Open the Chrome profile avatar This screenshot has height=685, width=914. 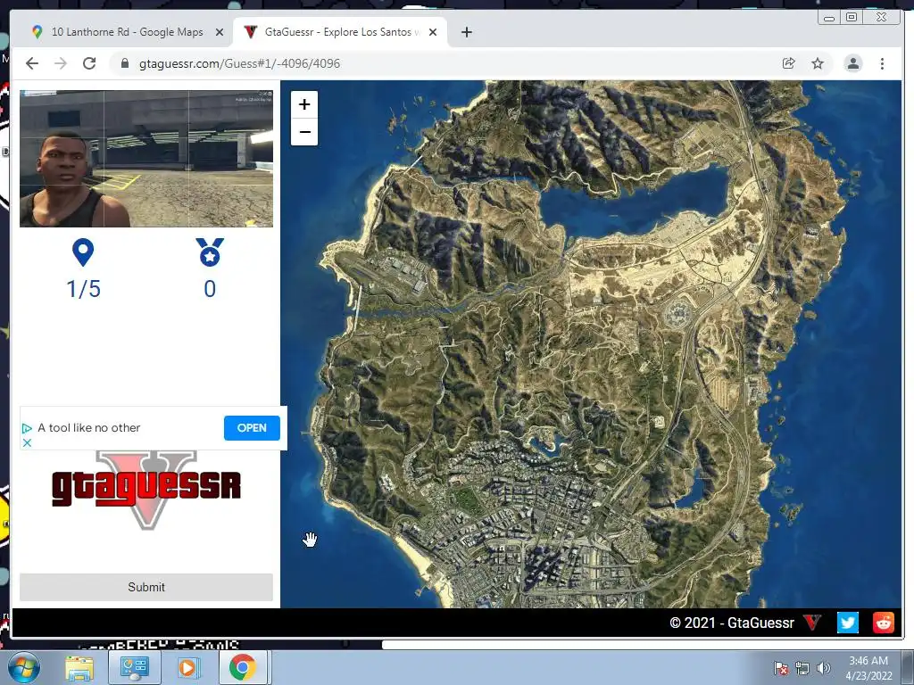tap(852, 63)
